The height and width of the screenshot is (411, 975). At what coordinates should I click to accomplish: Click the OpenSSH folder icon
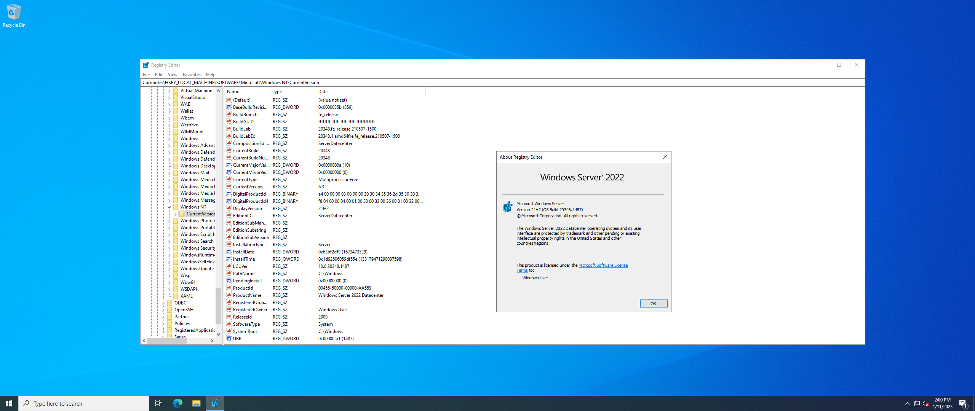point(170,310)
